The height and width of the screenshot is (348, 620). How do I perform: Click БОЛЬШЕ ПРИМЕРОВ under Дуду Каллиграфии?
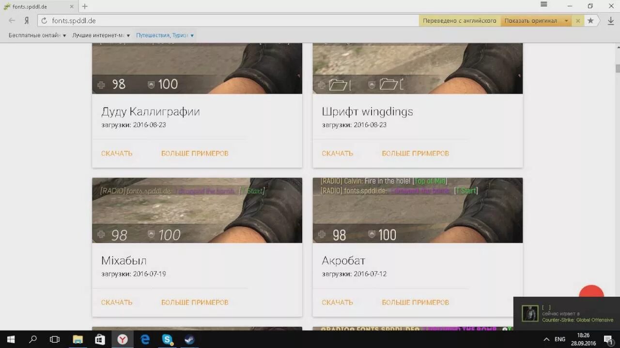click(x=195, y=153)
